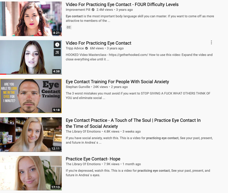Image resolution: width=228 pixels, height=193 pixels.
Task: Click the CC closed captions badge
Action: [69, 27]
